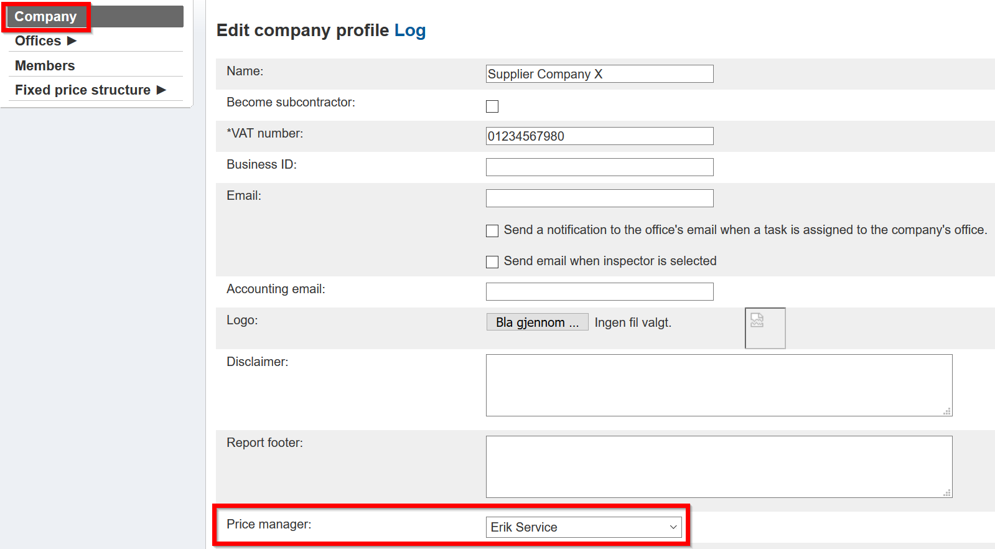Focus the VAT number field
The image size is (995, 549).
(x=599, y=136)
